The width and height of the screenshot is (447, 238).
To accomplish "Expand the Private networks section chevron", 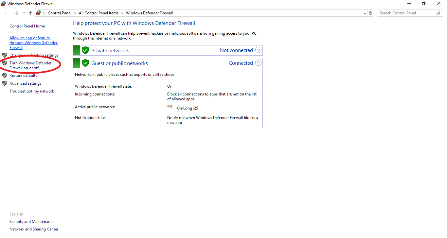I will click(258, 50).
